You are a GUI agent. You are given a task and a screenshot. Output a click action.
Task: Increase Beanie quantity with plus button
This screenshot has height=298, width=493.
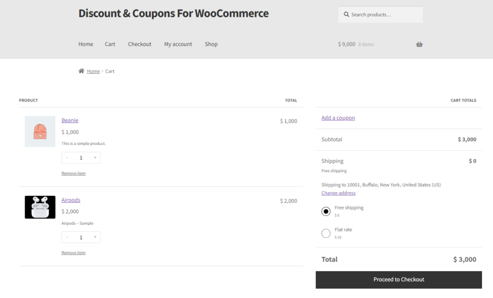pyautogui.click(x=95, y=157)
